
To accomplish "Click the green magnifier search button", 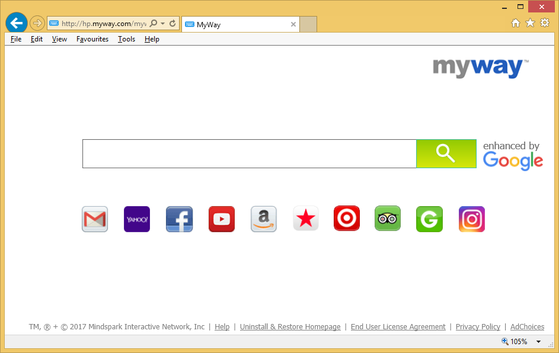I will (446, 154).
